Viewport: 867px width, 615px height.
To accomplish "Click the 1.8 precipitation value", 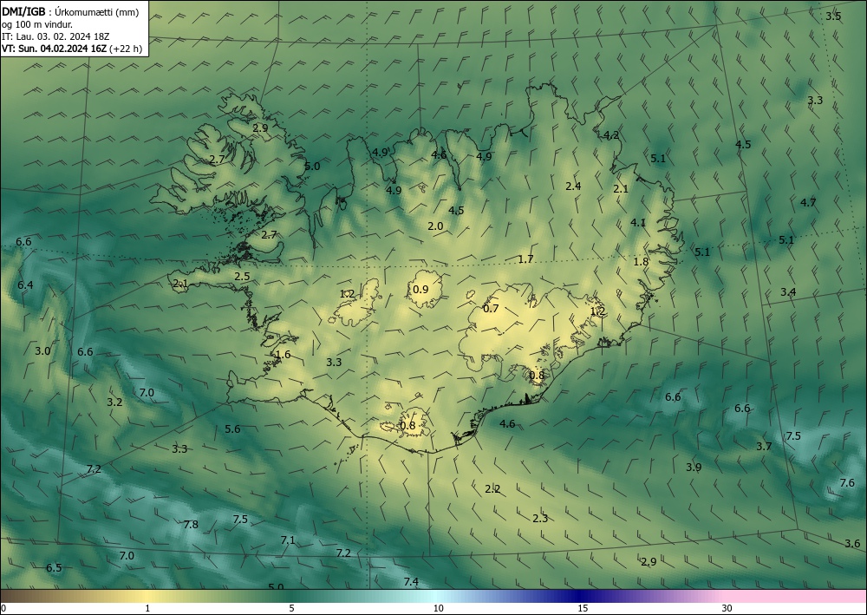I will [641, 262].
